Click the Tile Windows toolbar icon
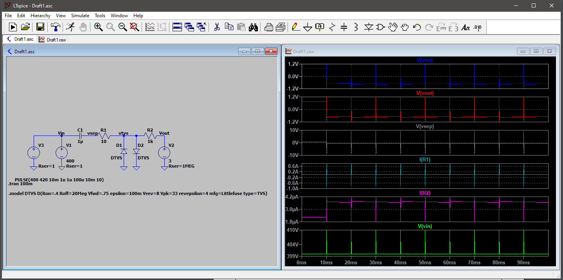 [177, 27]
